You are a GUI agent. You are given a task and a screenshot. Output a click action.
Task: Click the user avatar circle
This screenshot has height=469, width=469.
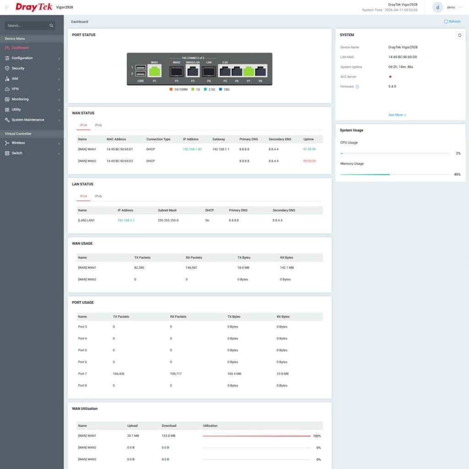437,7
